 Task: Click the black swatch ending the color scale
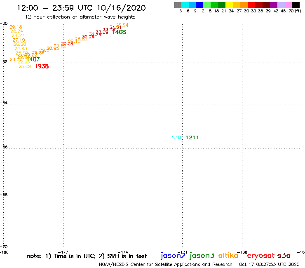click(296, 5)
